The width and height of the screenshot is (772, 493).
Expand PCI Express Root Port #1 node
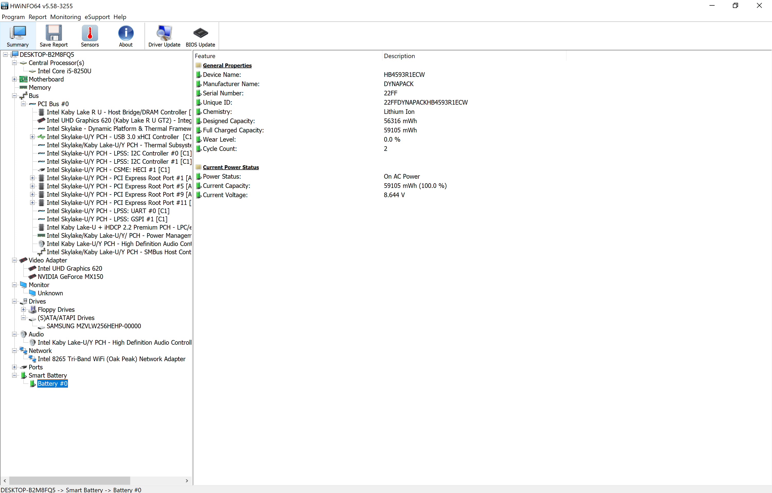[32, 178]
